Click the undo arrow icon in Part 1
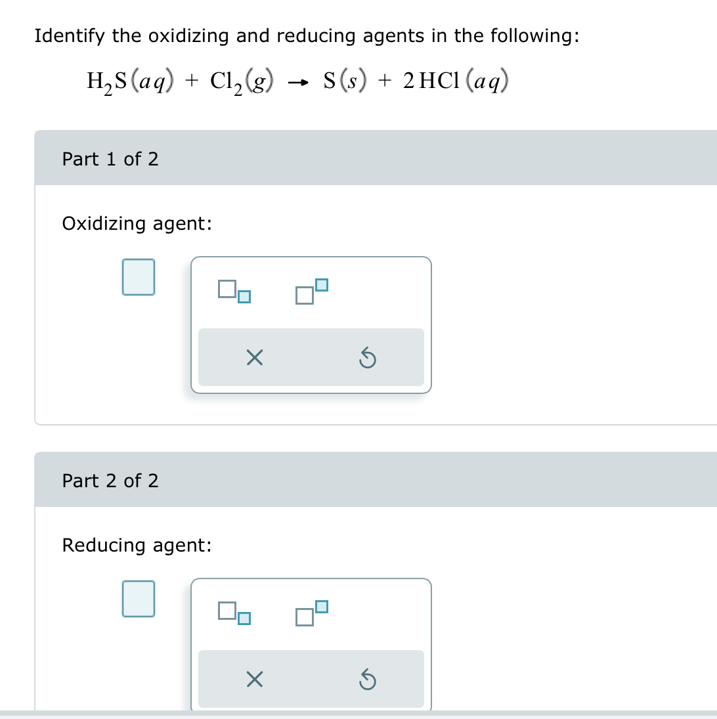This screenshot has width=717, height=719. 368,358
